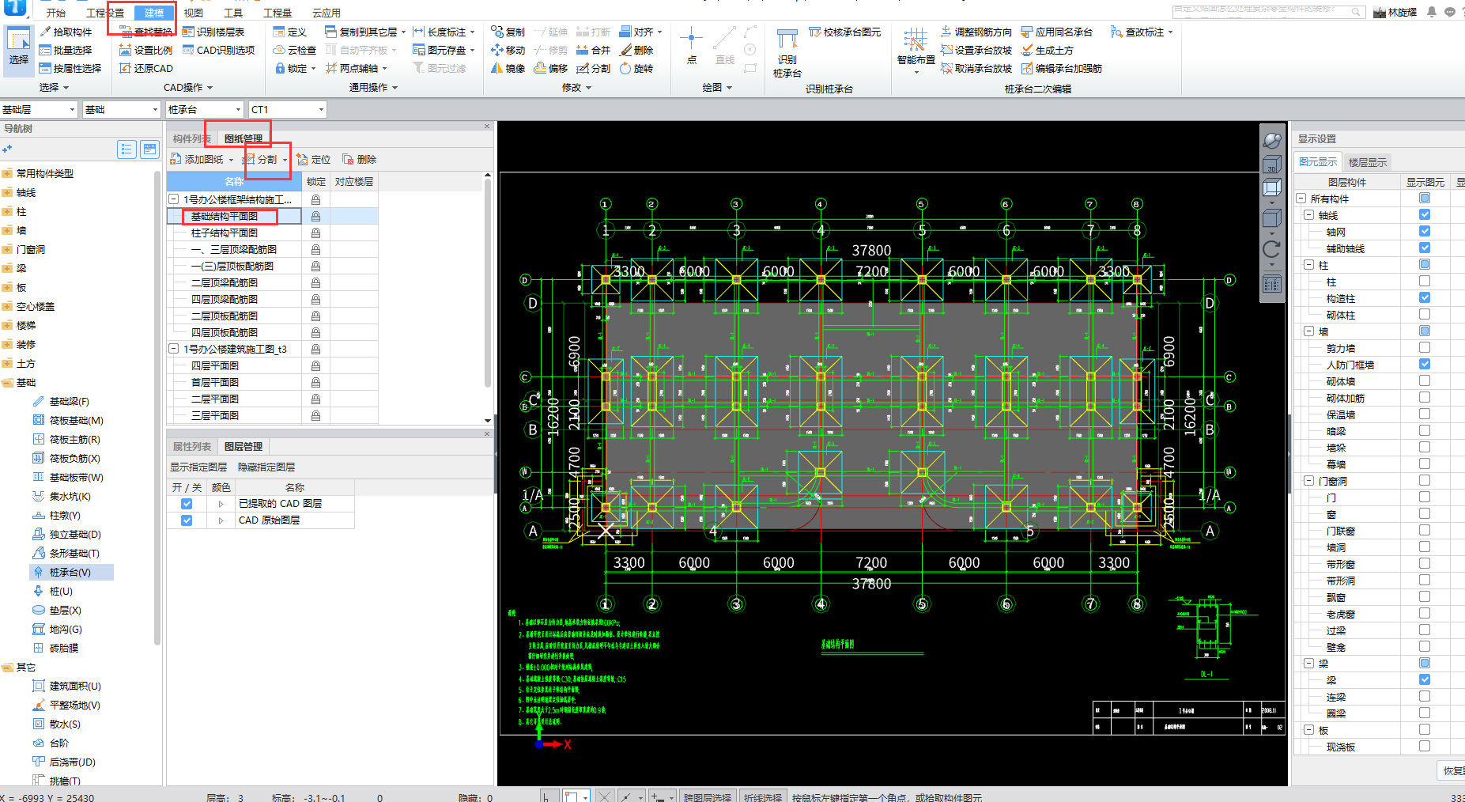Open the 工程量 ribbon tab
The height and width of the screenshot is (802, 1465).
click(278, 13)
